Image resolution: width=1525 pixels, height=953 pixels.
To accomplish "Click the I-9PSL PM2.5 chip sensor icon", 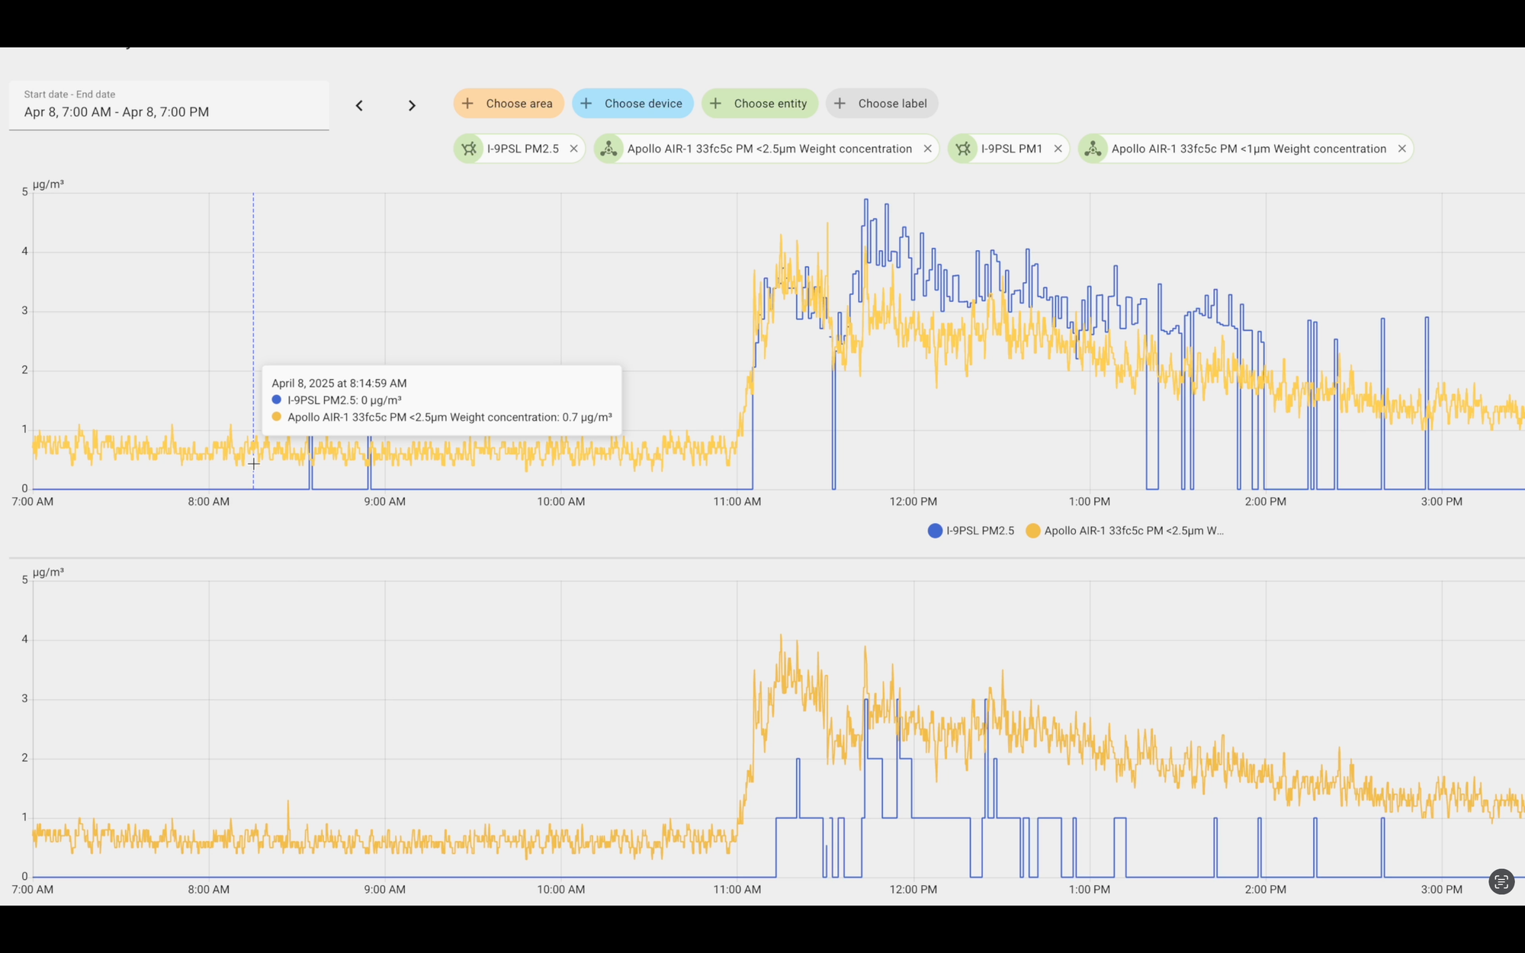I will pyautogui.click(x=469, y=149).
